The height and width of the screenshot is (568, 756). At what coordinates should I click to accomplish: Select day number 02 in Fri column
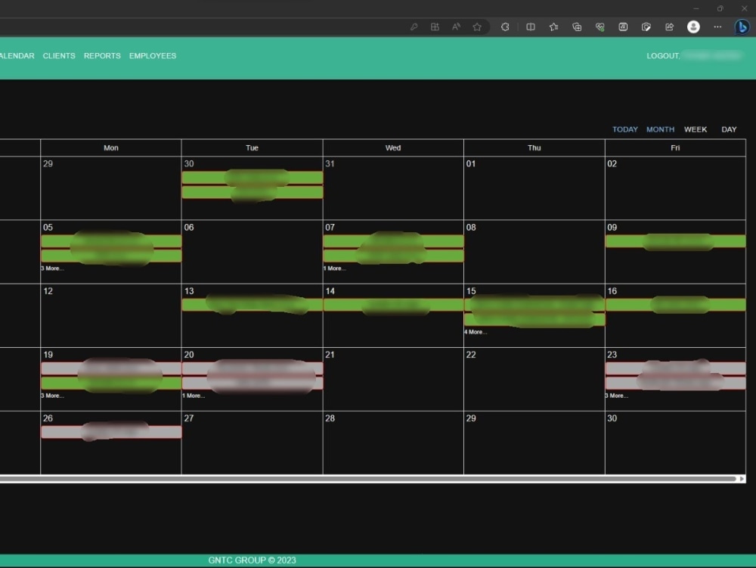pos(612,164)
